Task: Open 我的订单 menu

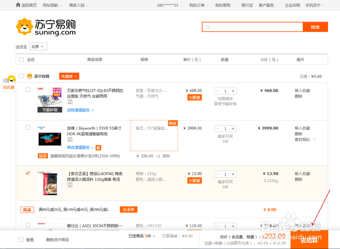Action: [199, 5]
